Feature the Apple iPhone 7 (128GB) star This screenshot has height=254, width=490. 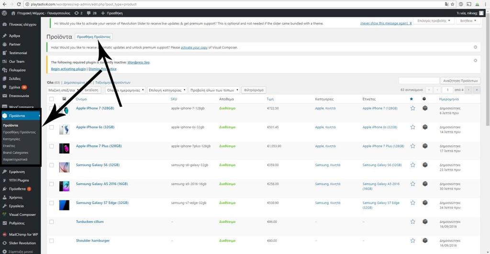pyautogui.click(x=412, y=108)
